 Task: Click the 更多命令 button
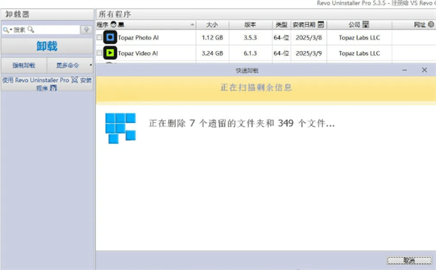pos(68,65)
